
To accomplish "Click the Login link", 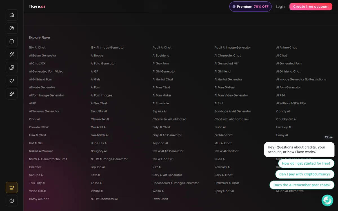I will tap(280, 6).
